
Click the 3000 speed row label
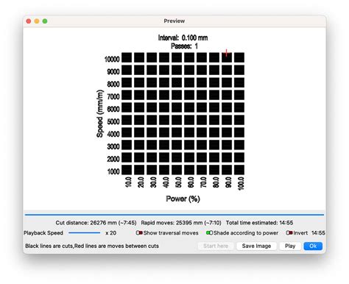(113, 146)
